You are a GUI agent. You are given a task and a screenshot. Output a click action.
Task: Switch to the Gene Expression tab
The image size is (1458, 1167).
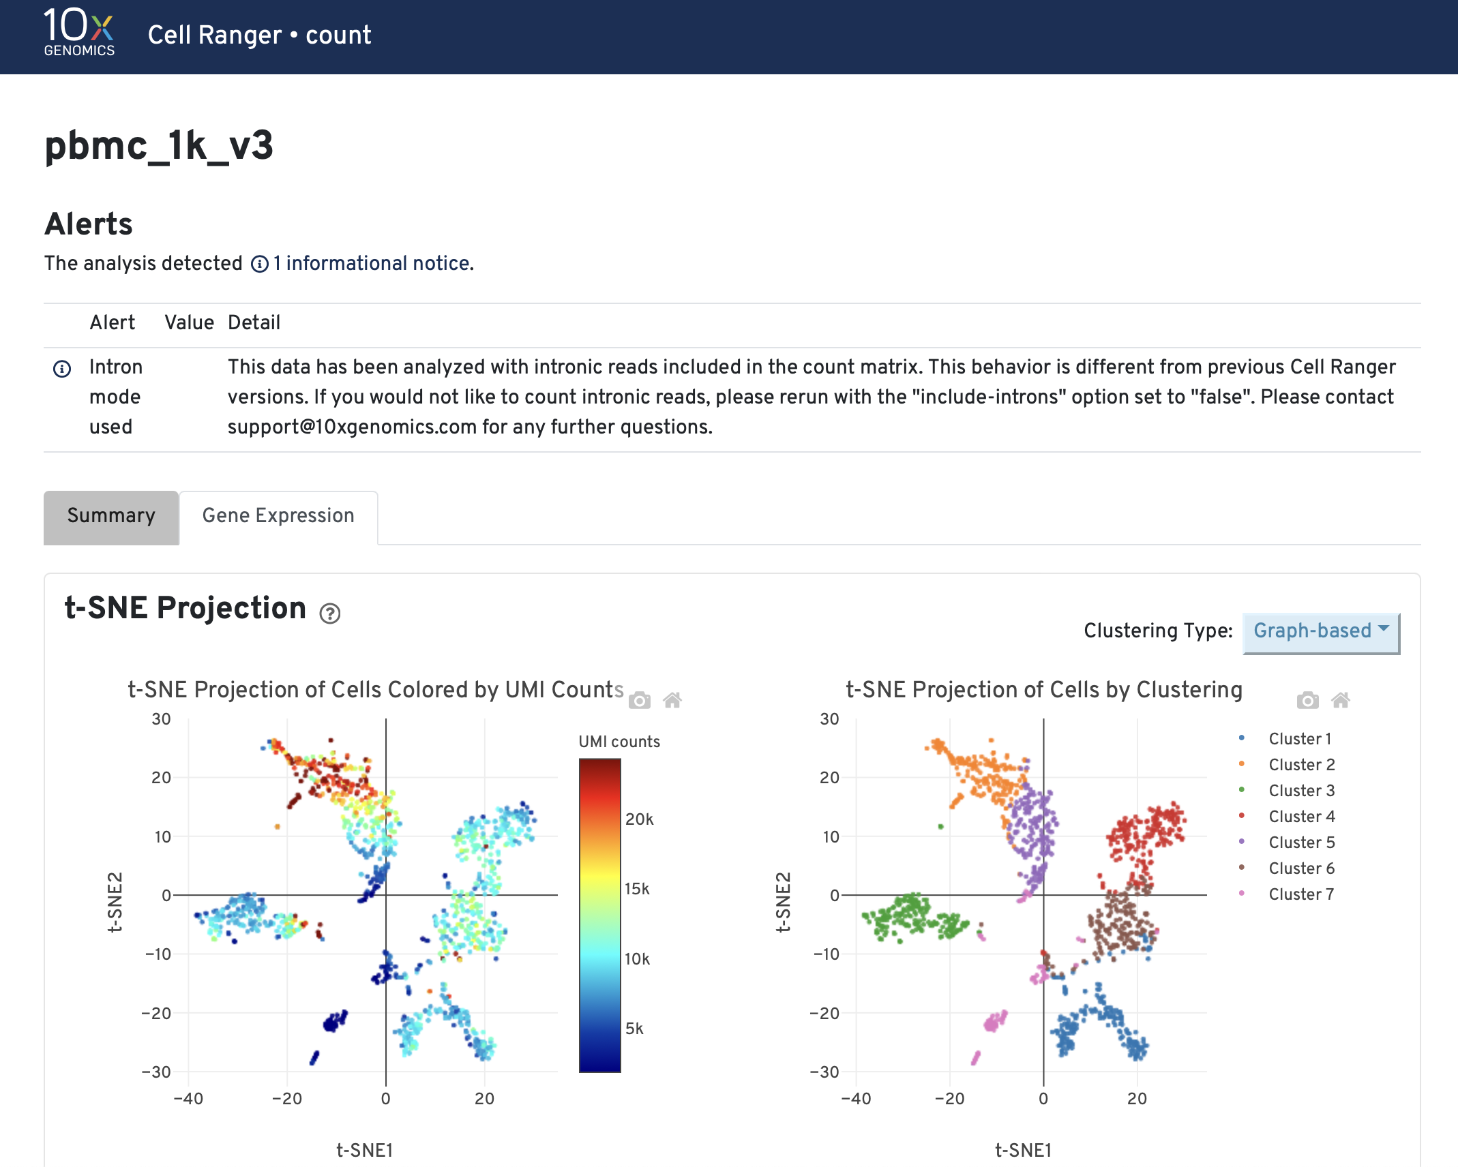(x=278, y=516)
